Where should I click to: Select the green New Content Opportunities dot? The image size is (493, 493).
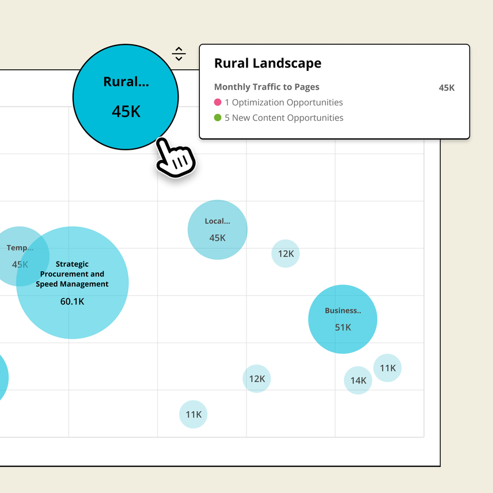[x=219, y=117]
